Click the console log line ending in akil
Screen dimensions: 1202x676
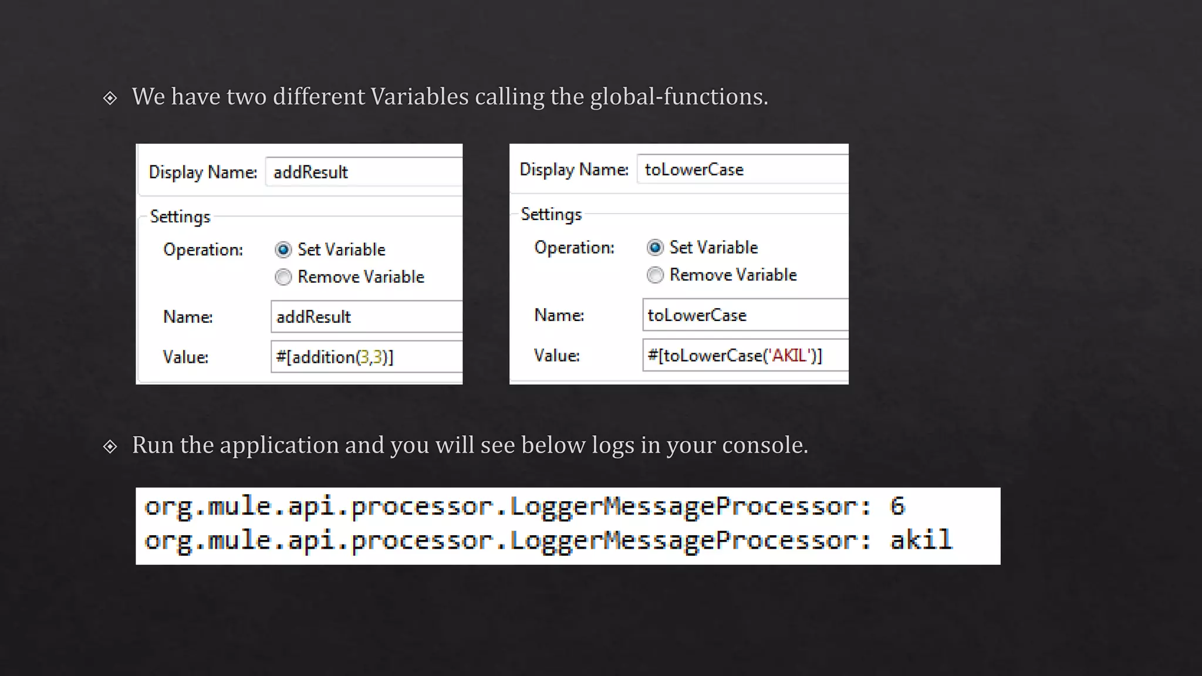547,540
